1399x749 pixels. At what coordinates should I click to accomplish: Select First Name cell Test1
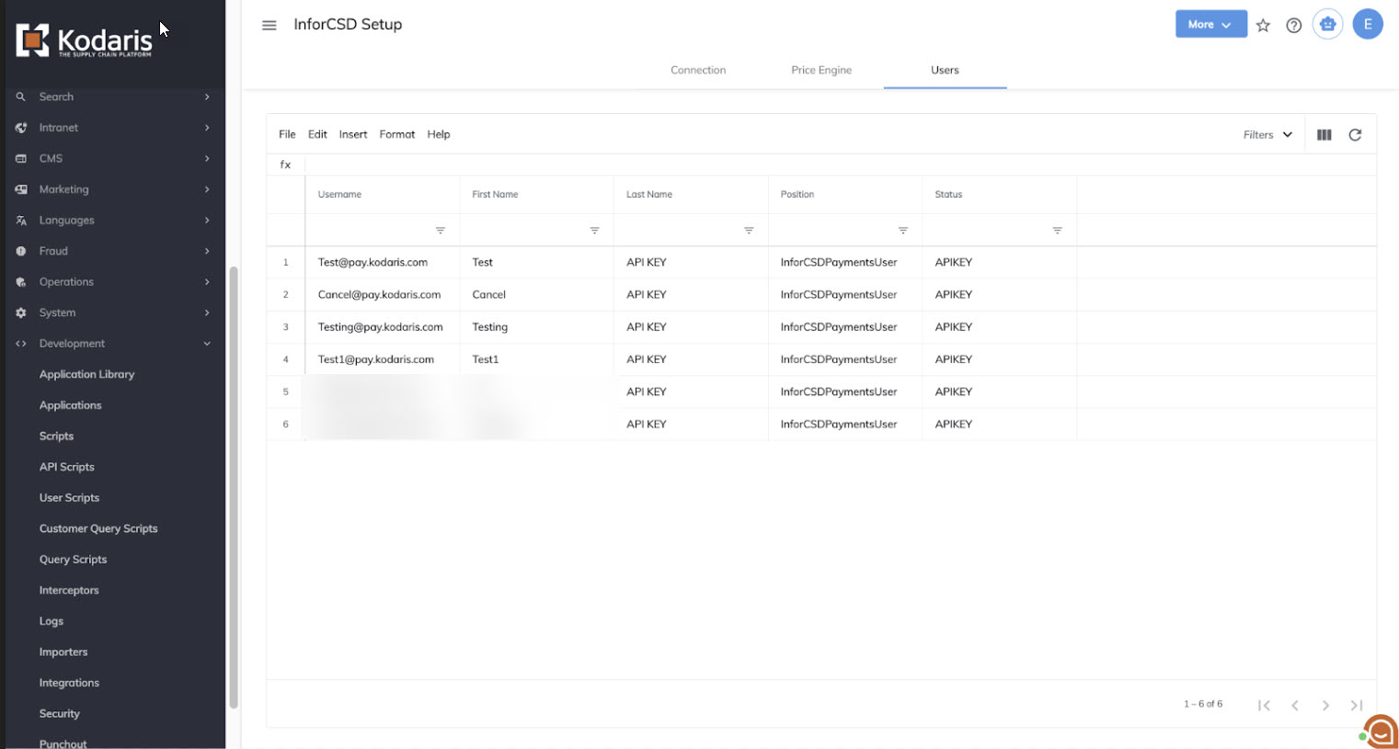[x=536, y=359]
